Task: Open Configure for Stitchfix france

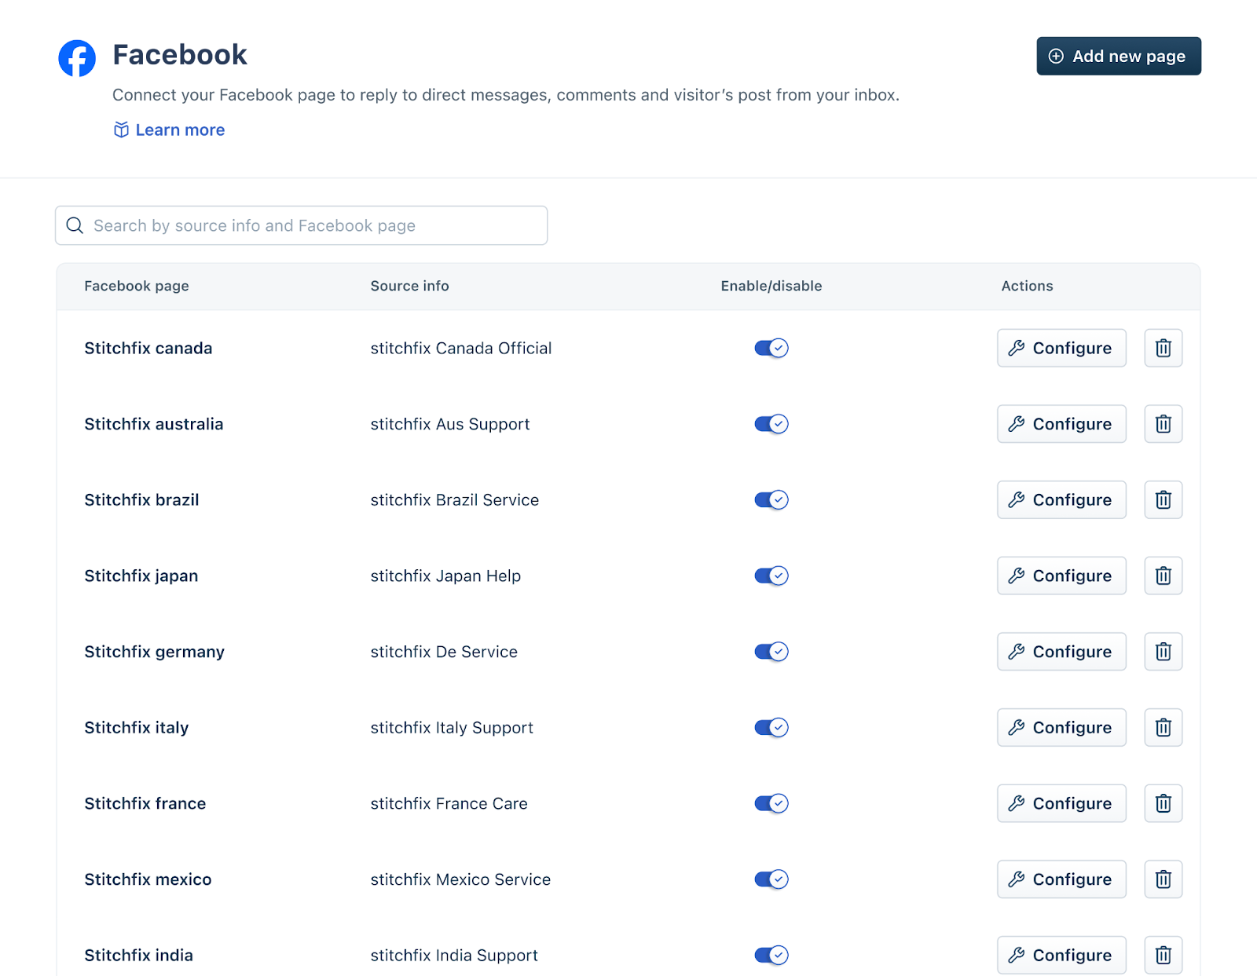Action: coord(1061,803)
